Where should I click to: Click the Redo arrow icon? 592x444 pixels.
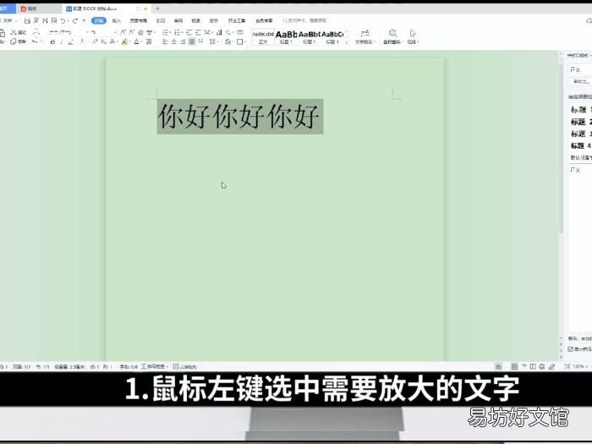pos(75,21)
